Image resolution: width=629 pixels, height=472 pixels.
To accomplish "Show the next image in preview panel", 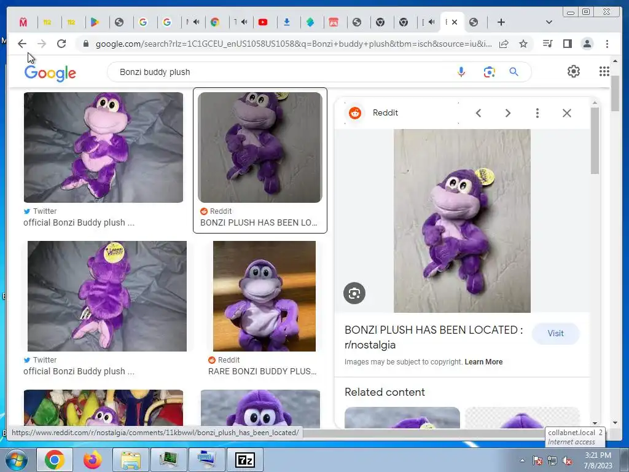I will click(508, 113).
